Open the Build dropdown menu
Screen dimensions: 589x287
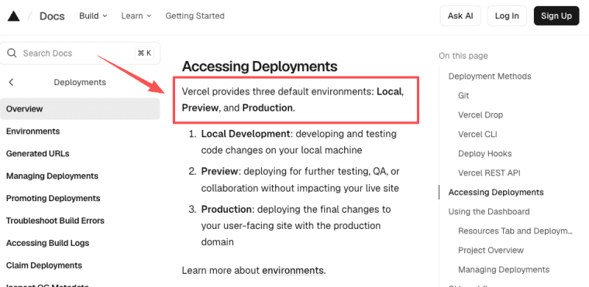[93, 15]
